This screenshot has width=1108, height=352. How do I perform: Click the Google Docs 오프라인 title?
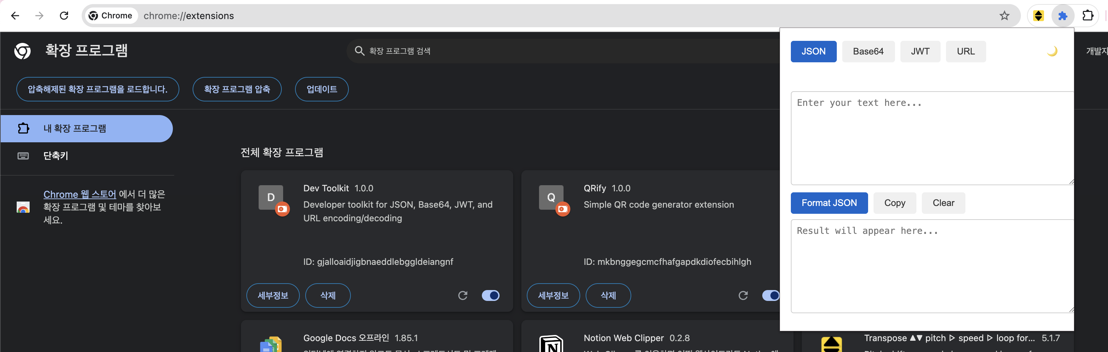tap(346, 338)
